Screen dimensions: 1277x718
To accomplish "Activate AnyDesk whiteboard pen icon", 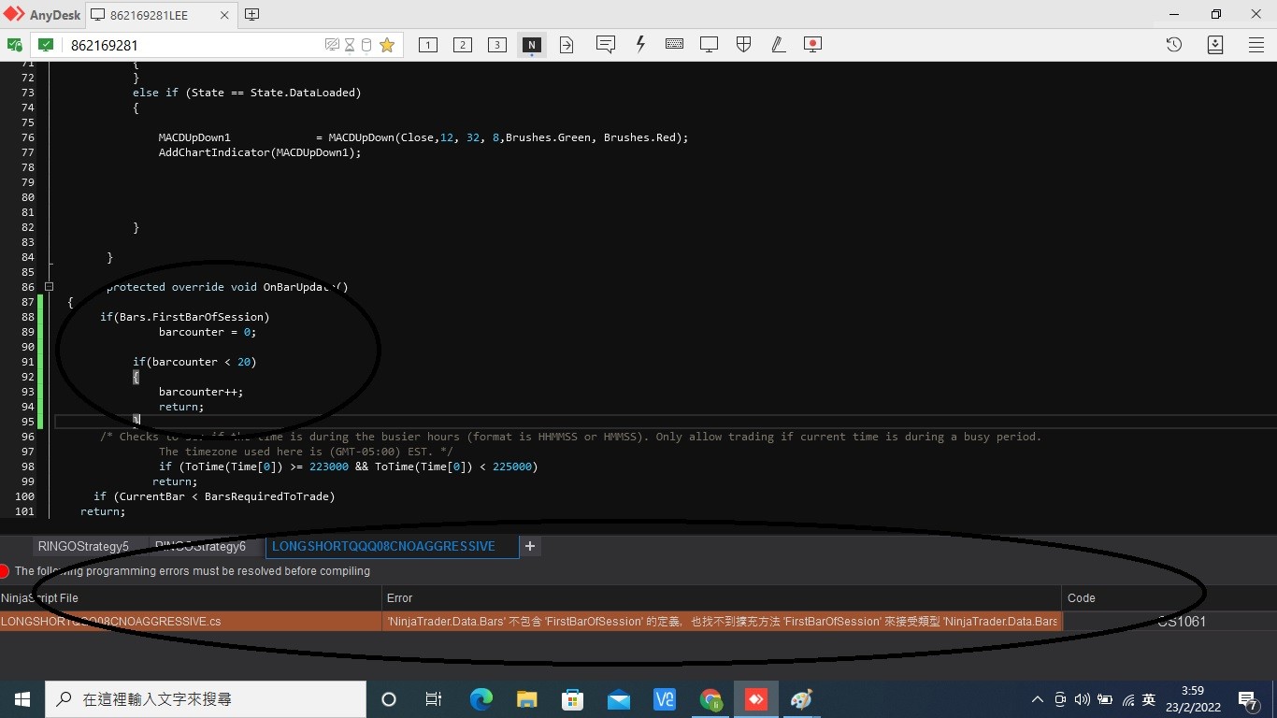I will pyautogui.click(x=778, y=44).
